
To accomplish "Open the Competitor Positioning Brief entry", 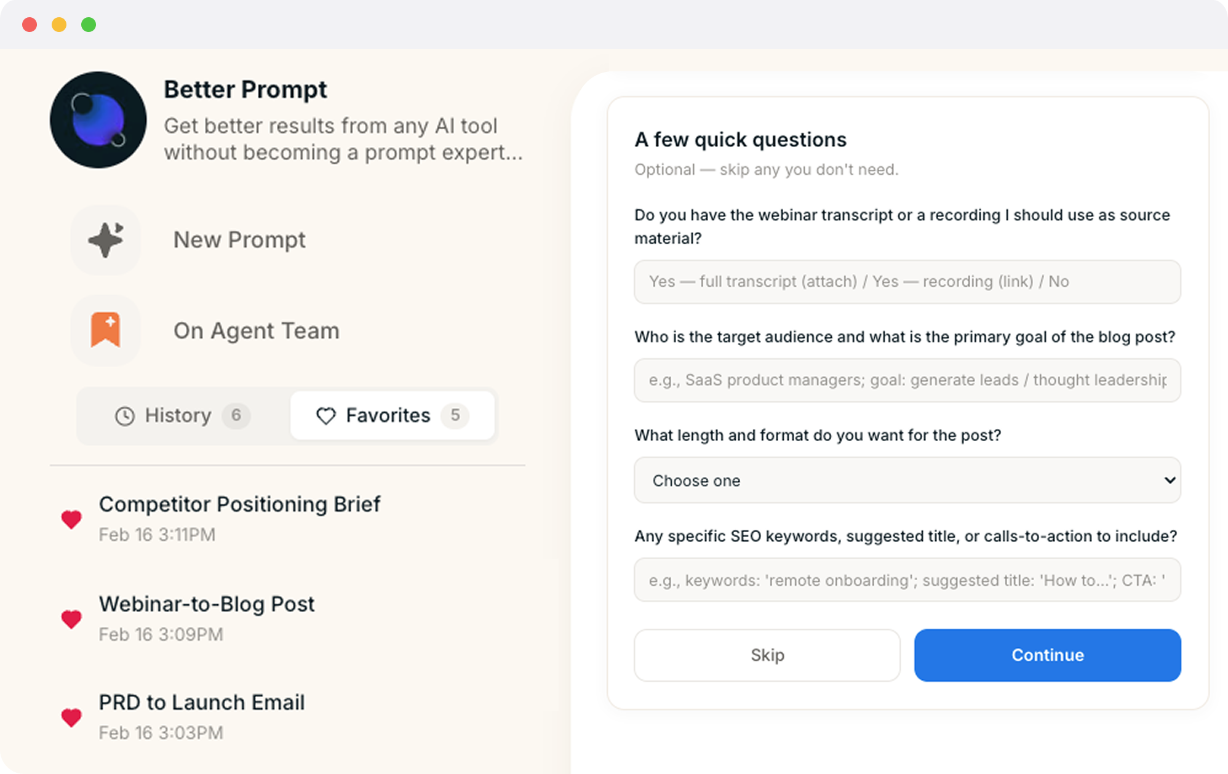I will (239, 505).
